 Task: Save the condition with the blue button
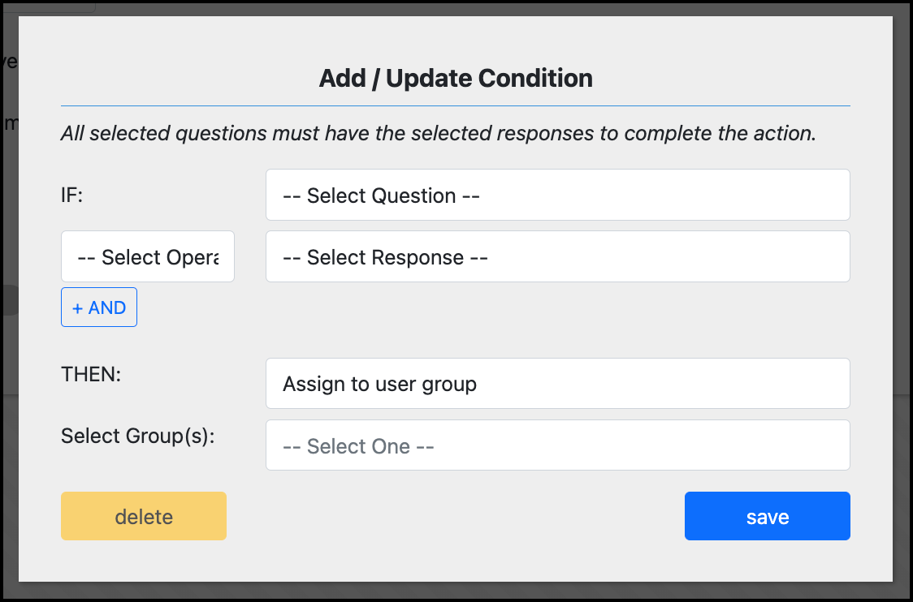click(x=767, y=516)
